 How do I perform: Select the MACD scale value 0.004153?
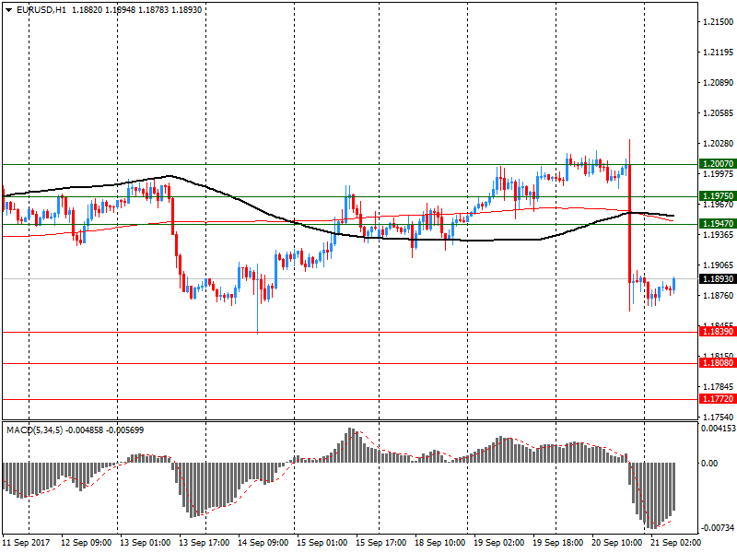tap(719, 429)
